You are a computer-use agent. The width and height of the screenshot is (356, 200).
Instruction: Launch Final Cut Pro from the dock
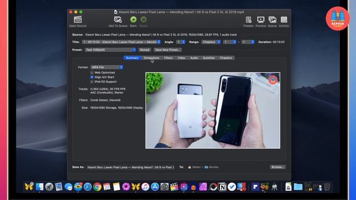pos(174,187)
